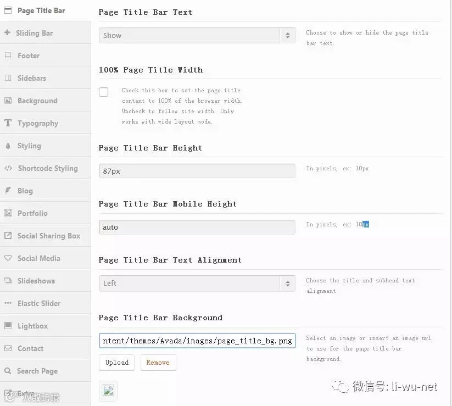Click the Typography T icon

tap(8, 123)
